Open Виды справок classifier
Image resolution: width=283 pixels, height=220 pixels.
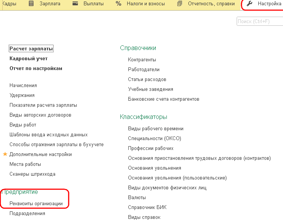pyautogui.click(x=144, y=217)
